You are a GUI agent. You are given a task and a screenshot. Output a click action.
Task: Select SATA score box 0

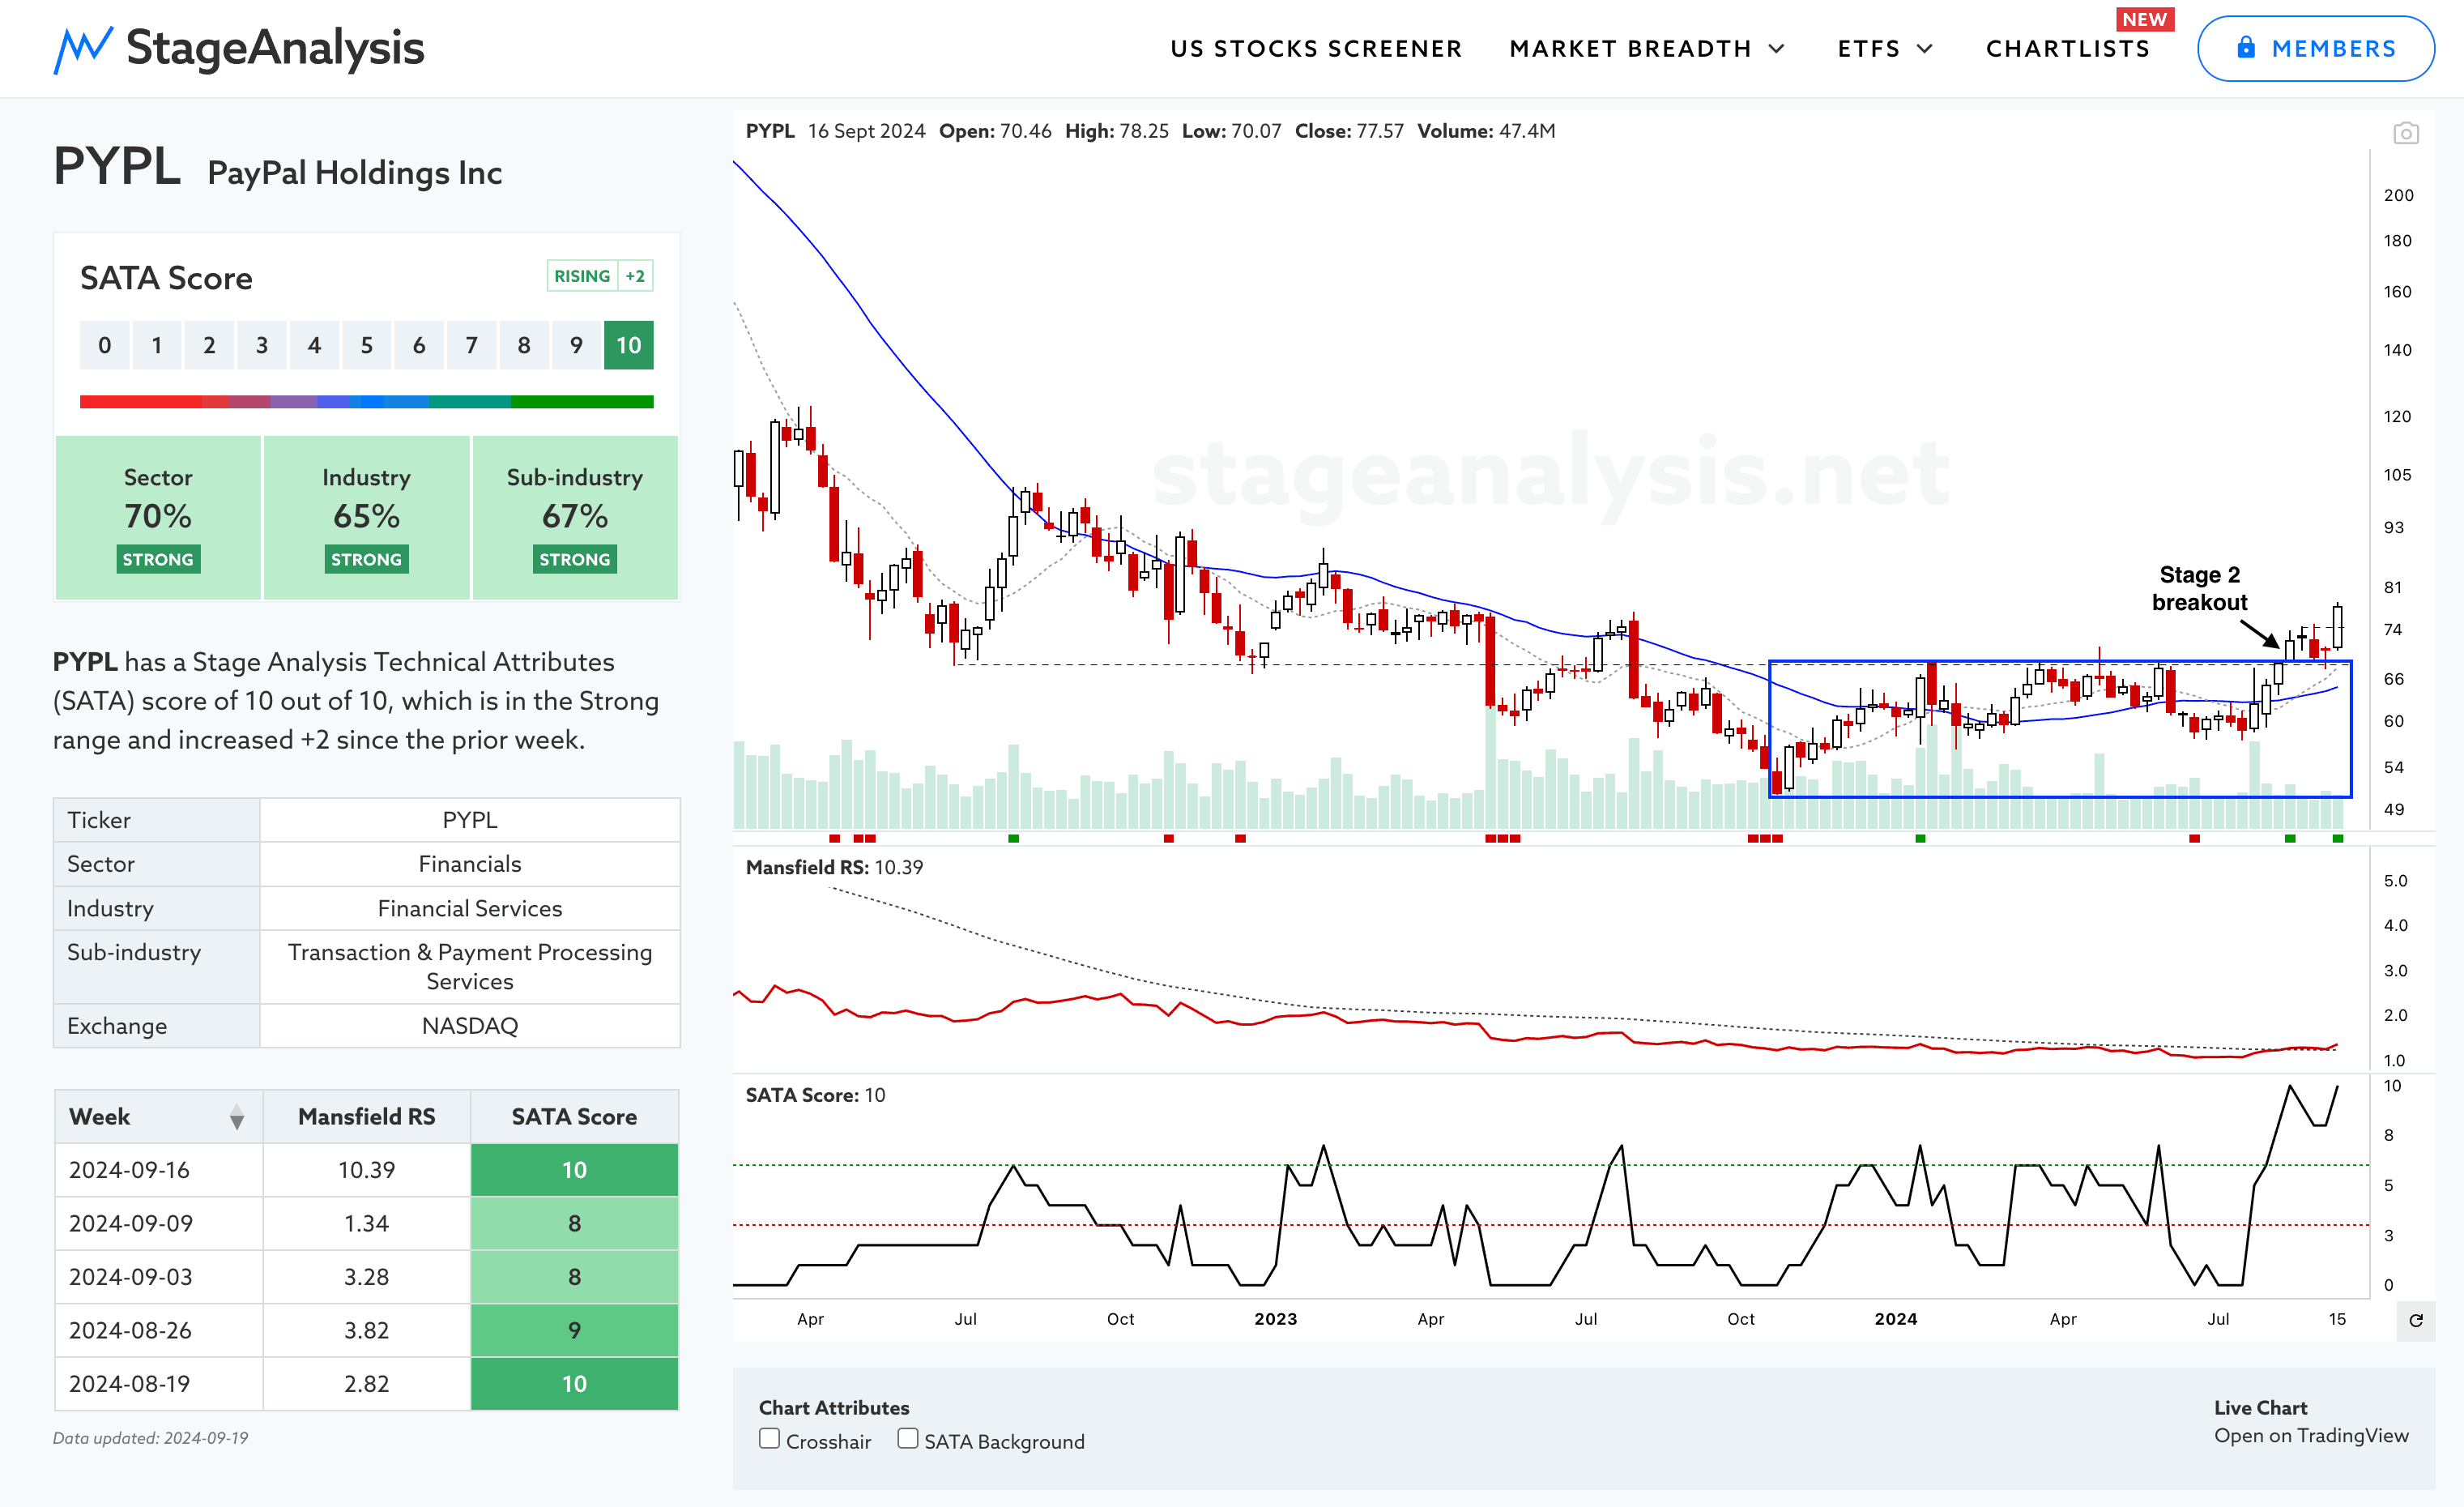(x=104, y=345)
